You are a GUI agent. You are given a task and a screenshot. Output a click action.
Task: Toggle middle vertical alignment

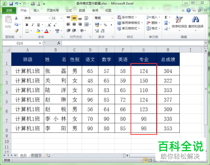click(x=74, y=18)
